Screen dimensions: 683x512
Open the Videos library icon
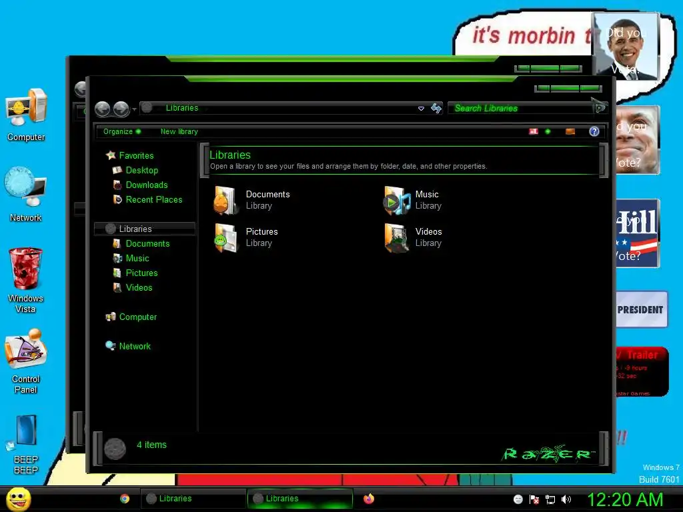point(396,237)
